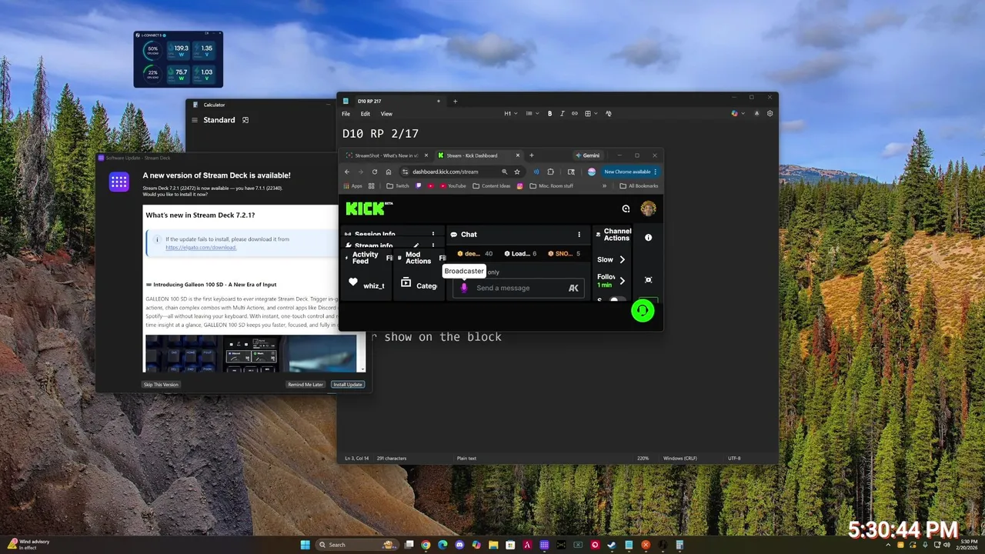Viewport: 985px width, 554px height.
Task: Click the taskbar Search box
Action: coord(356,545)
